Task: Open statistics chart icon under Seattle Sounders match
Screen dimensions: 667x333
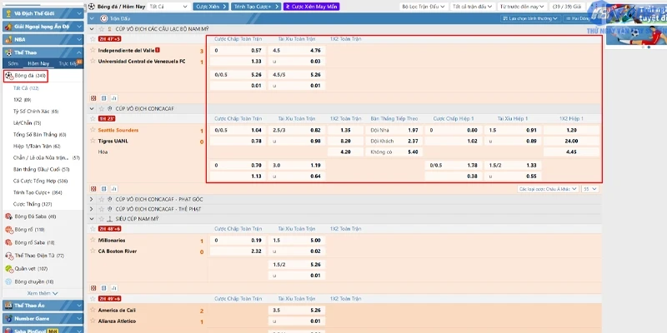Action: [x=114, y=189]
